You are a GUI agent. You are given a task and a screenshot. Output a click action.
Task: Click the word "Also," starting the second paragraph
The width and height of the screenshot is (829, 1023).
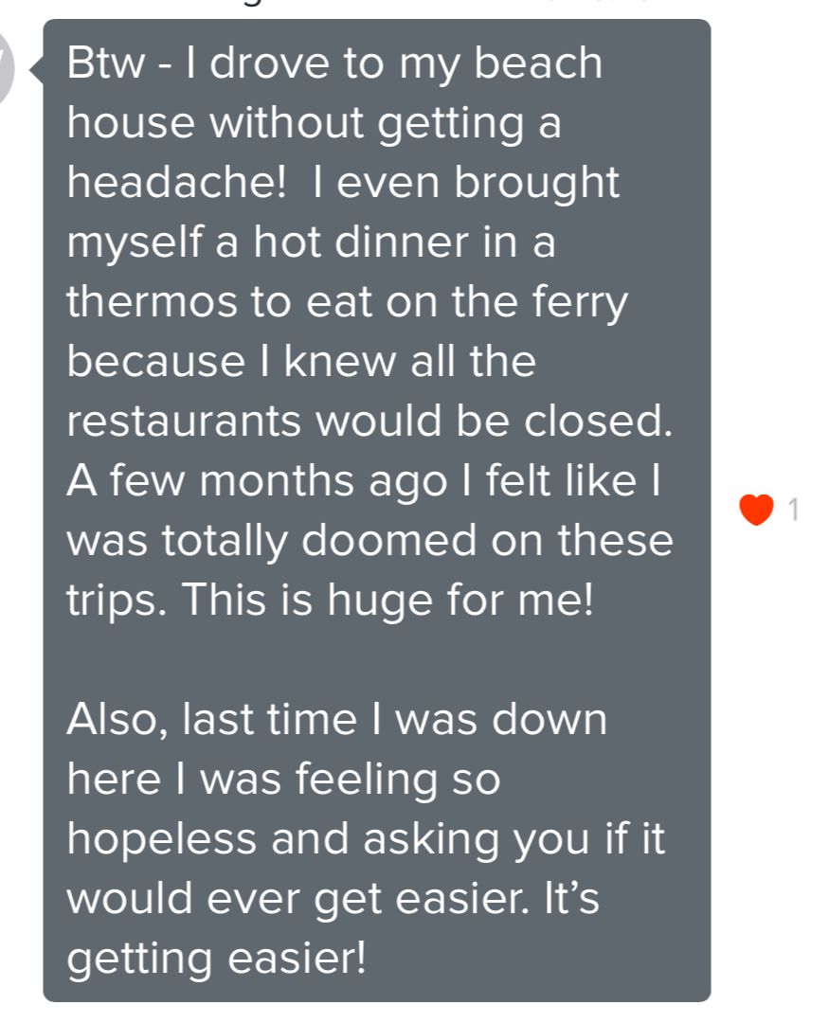[x=118, y=719]
